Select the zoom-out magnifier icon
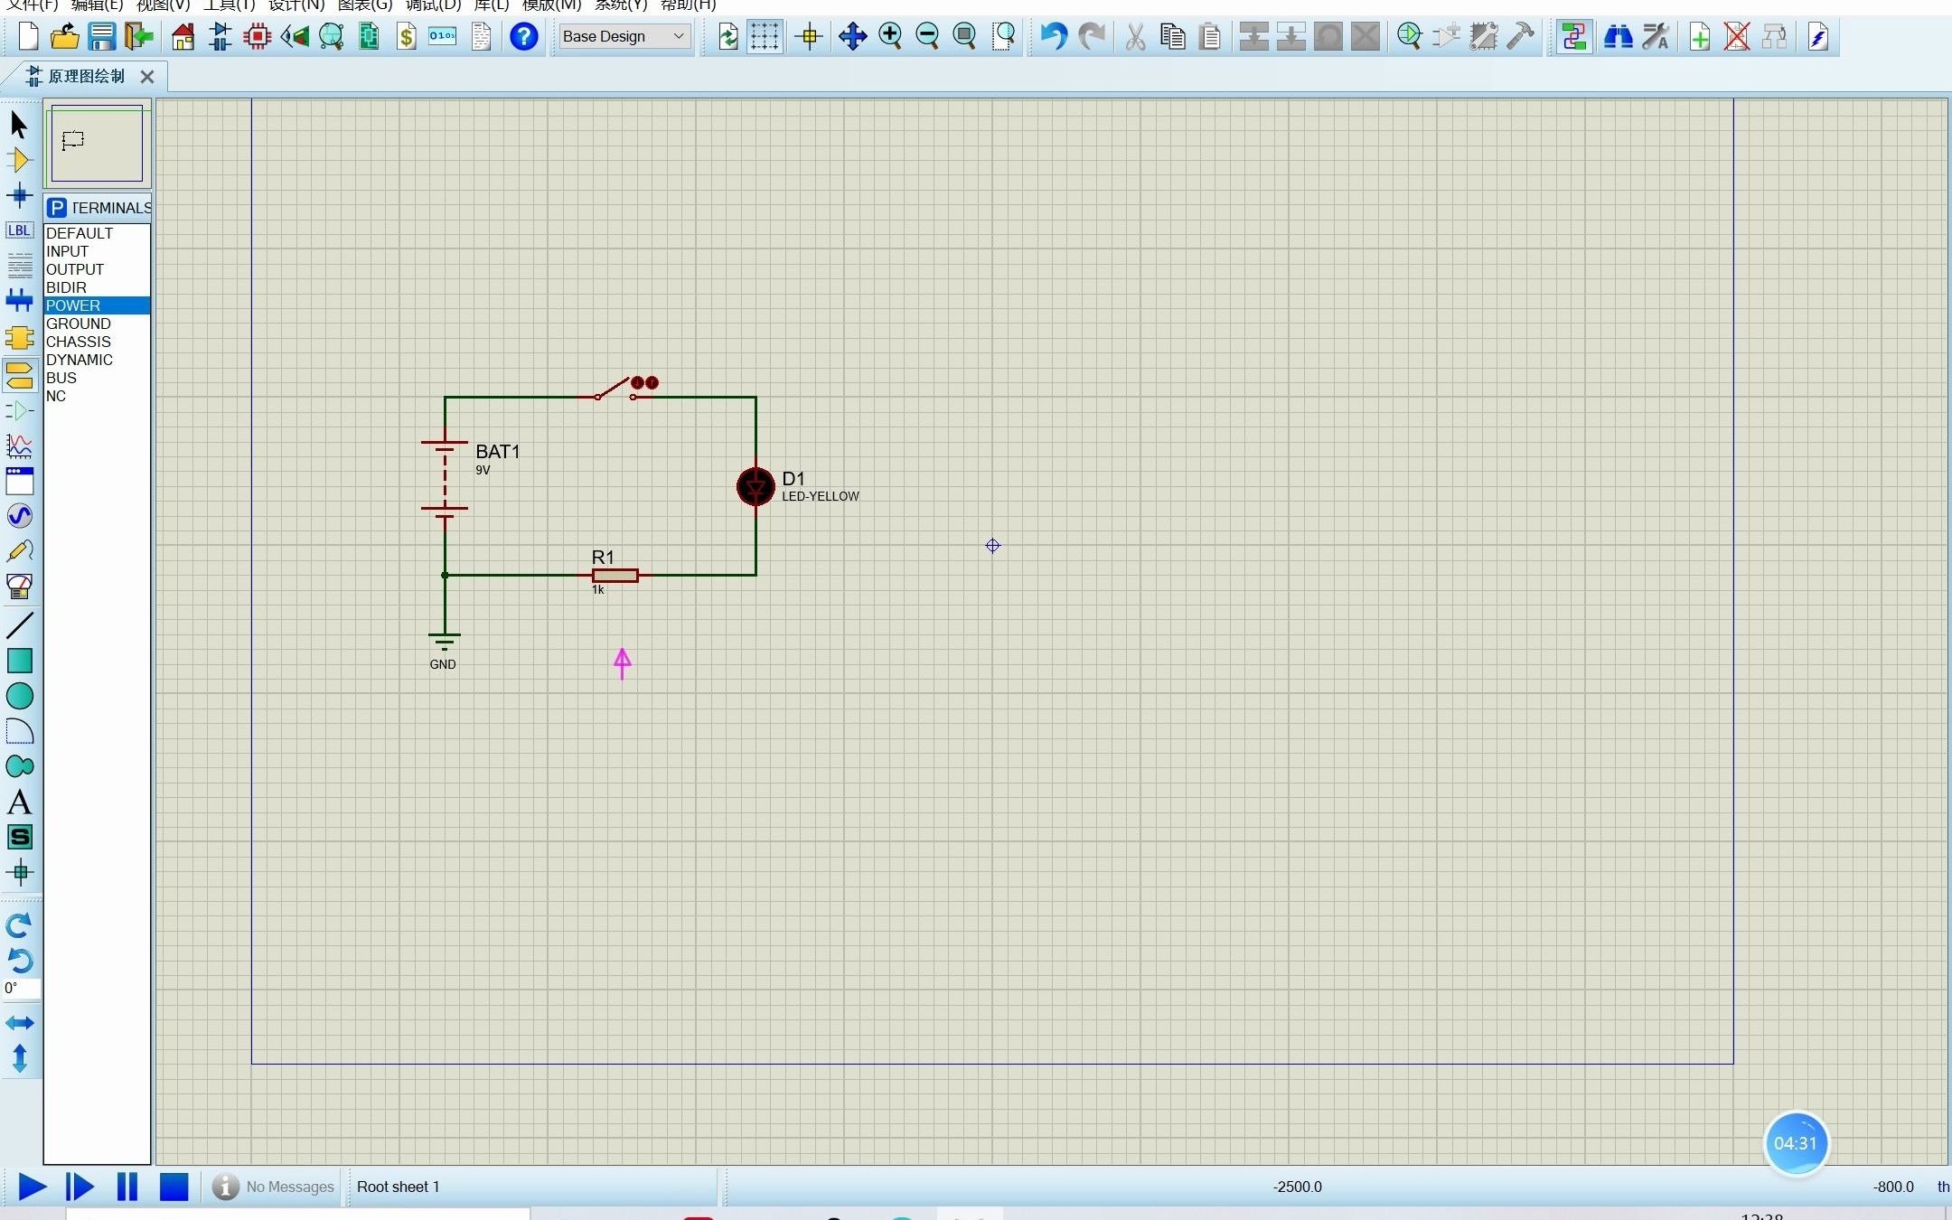This screenshot has height=1220, width=1952. tap(927, 36)
